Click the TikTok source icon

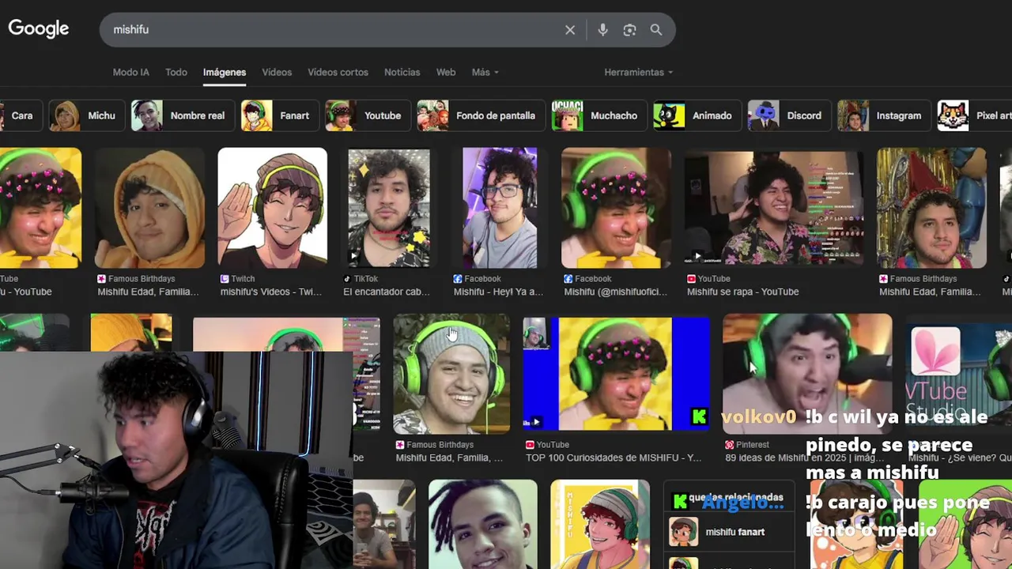point(347,279)
